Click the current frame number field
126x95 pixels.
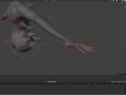coord(113,82)
